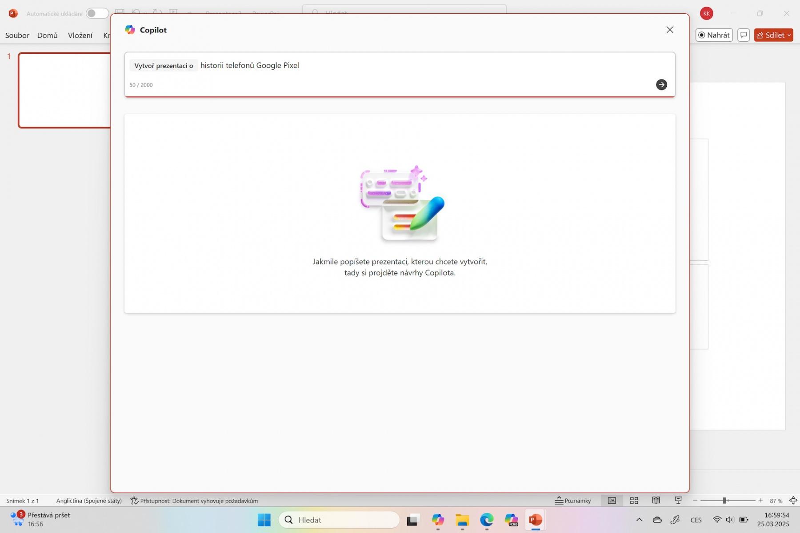Open the Soubor menu
800x533 pixels.
tap(17, 35)
